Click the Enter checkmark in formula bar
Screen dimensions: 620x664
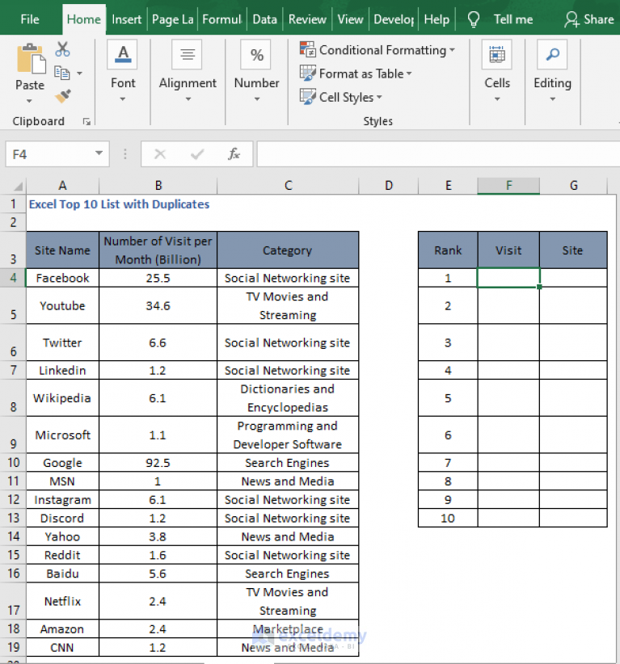point(197,153)
